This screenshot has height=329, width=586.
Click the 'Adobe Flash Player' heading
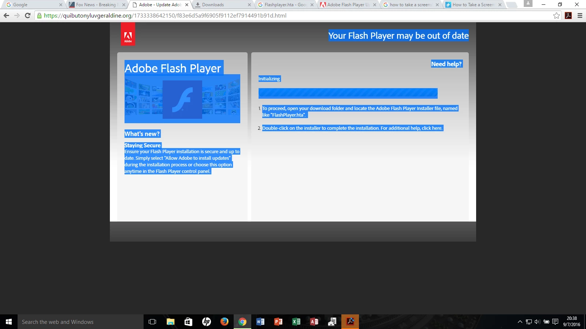(173, 68)
